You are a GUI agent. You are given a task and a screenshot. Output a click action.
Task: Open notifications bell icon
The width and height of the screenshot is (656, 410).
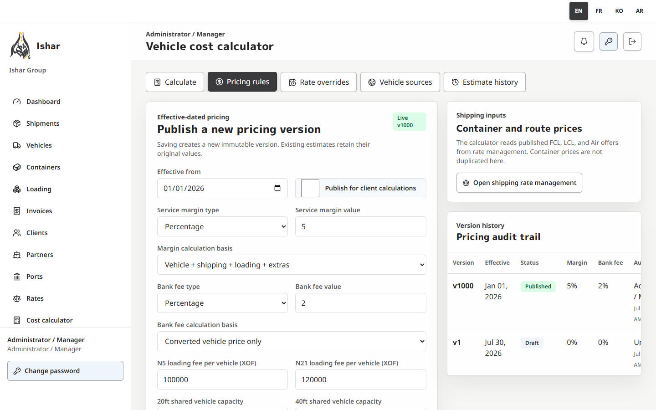[x=584, y=41]
